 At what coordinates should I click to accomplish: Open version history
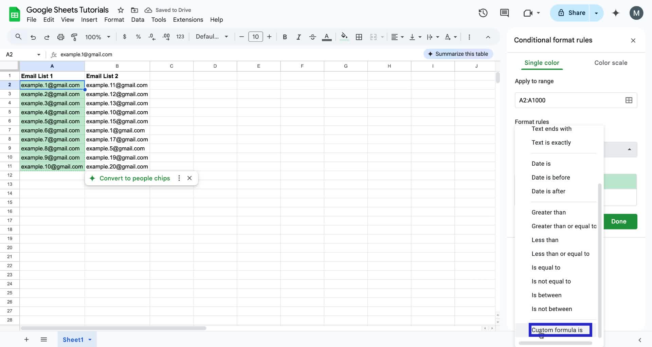click(483, 13)
